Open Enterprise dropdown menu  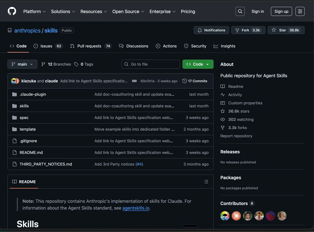(162, 11)
